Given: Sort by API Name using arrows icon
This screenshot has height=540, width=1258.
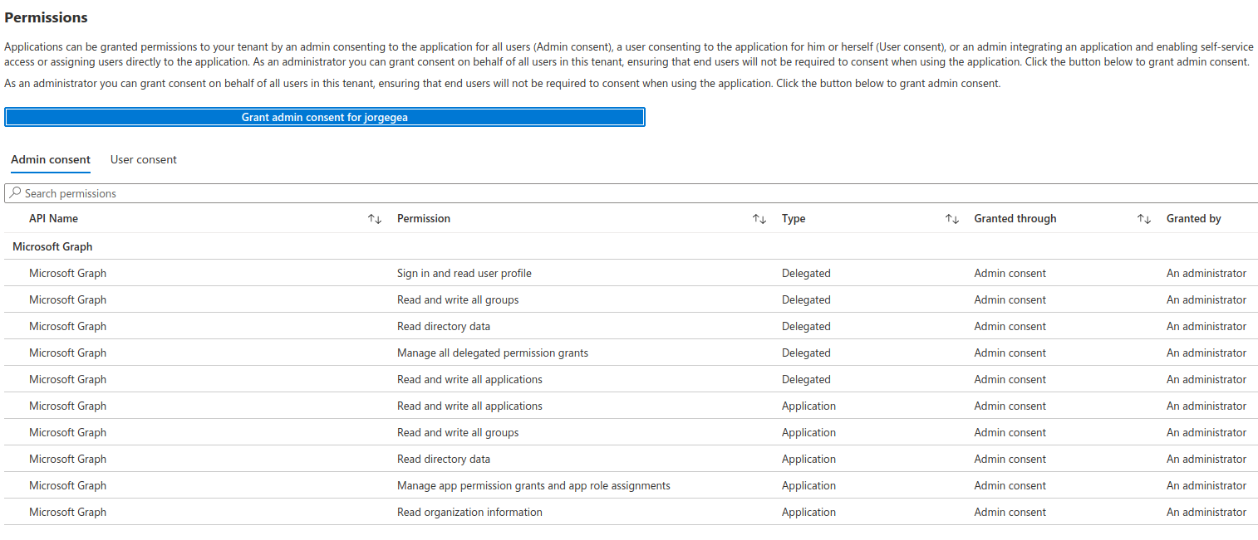Looking at the screenshot, I should click(375, 219).
